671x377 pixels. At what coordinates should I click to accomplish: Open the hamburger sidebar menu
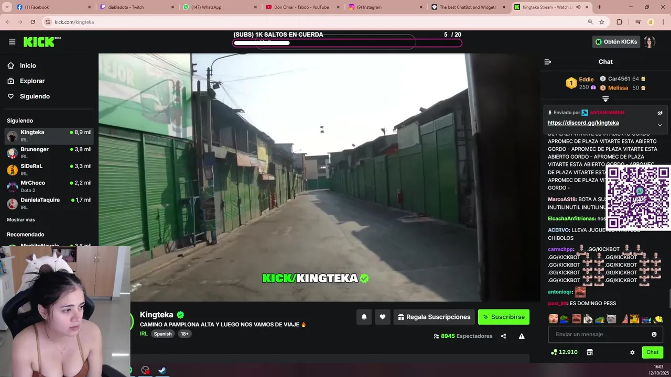(x=12, y=42)
